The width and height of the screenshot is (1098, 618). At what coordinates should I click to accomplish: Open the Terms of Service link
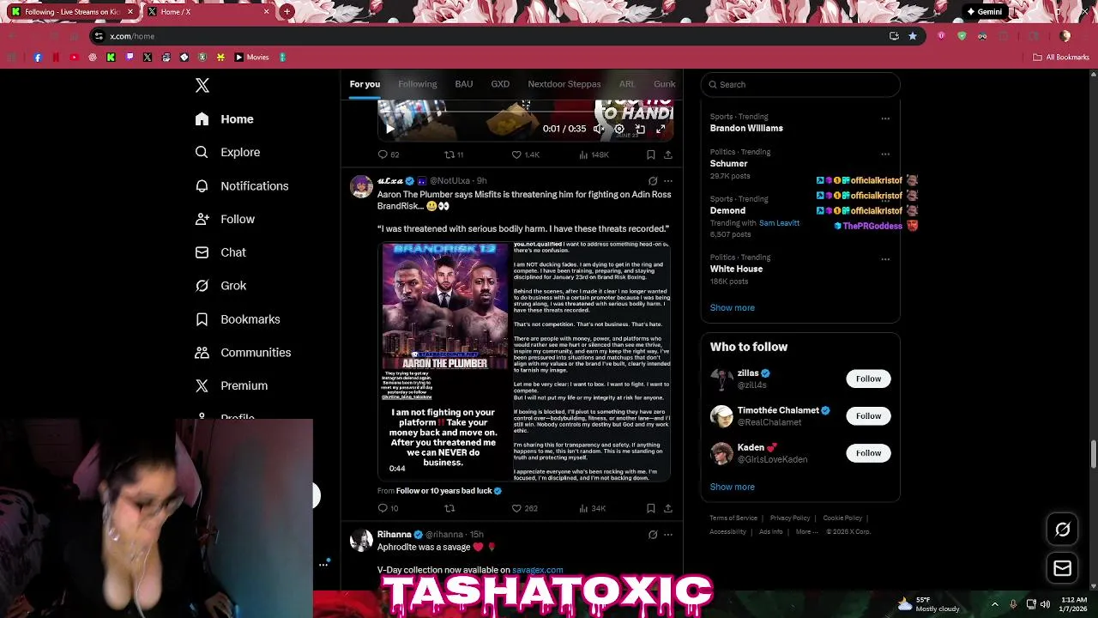tap(733, 518)
